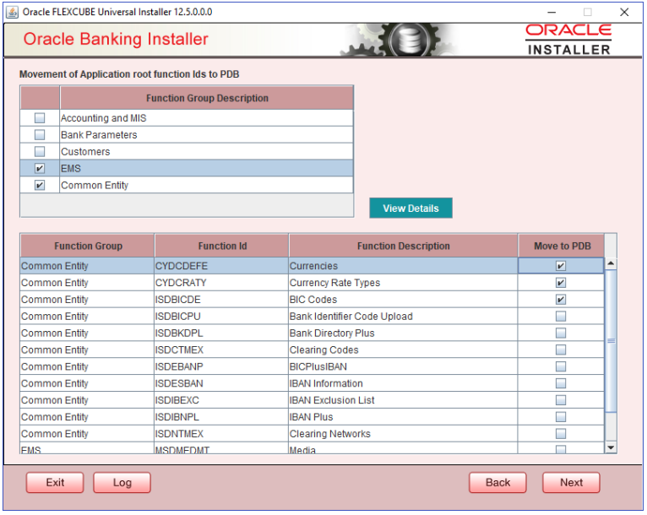This screenshot has width=647, height=515.
Task: Select the ISDBKDPL function id cell
Action: [221, 333]
